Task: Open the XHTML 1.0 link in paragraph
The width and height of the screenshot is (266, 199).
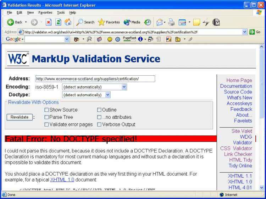Action: tap(62, 179)
